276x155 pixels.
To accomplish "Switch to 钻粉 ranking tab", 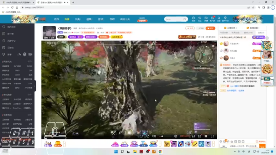I will pyautogui.click(x=261, y=33).
